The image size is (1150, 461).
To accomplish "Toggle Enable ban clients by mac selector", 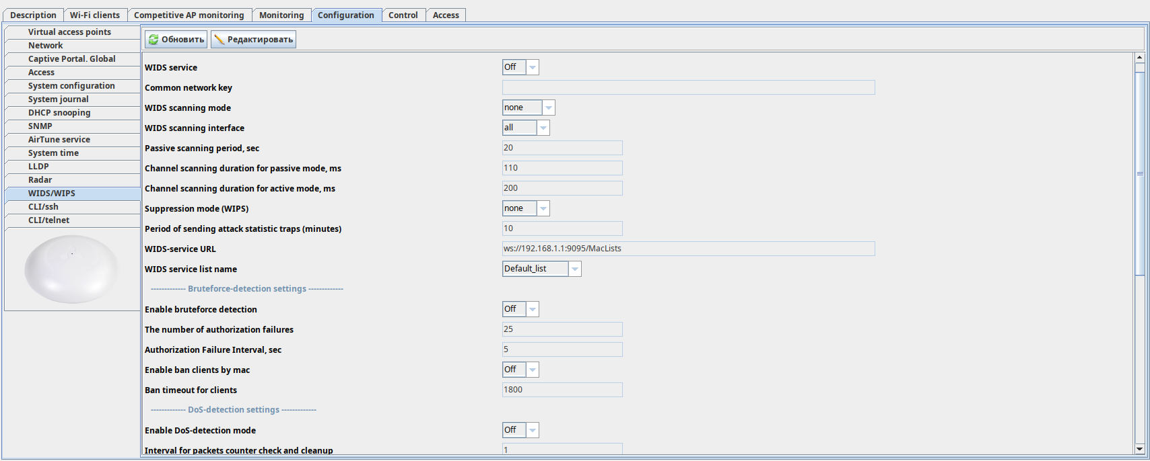I will 532,370.
